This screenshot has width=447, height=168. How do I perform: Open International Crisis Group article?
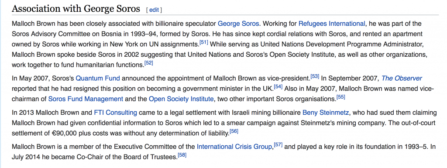[234, 147]
